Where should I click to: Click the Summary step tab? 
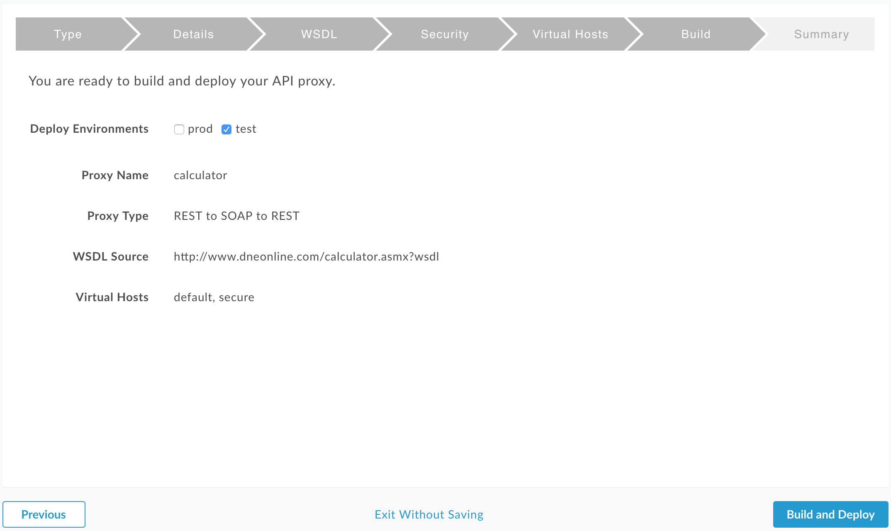821,34
